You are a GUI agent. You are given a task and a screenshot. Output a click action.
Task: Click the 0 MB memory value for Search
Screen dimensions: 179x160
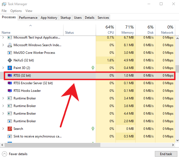(130, 129)
